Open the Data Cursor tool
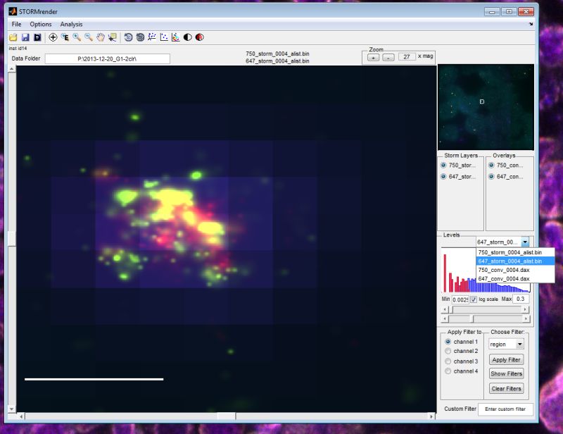Viewport: 563px width, 434px height. tap(112, 37)
